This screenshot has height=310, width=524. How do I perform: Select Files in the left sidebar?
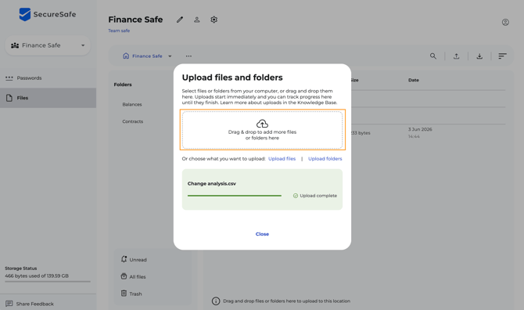48,98
